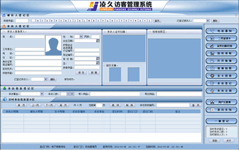This screenshot has height=150, width=239.
Task: Click the 指纹读取 fingerprint read button
Action: (x=221, y=53)
